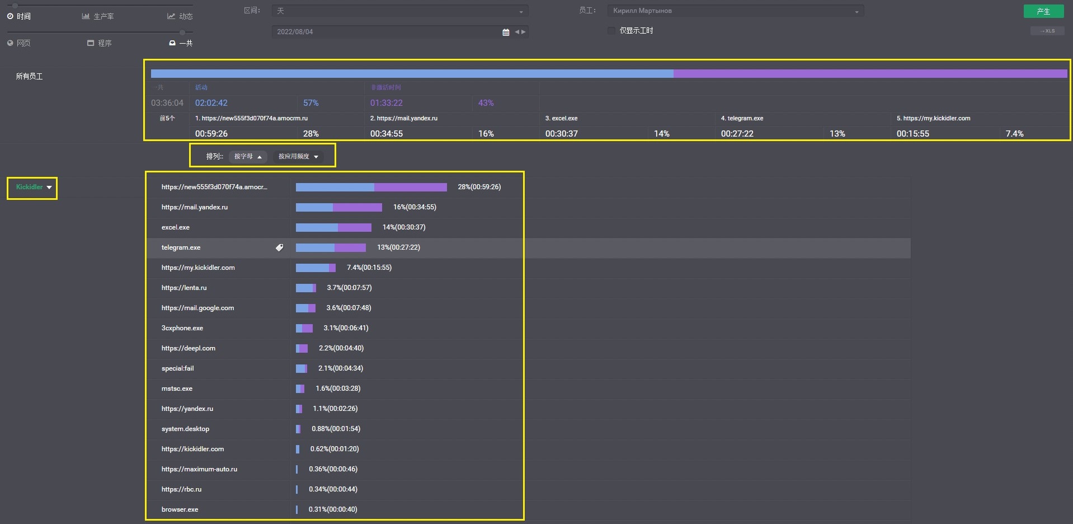Click active time value 02:02:42
The height and width of the screenshot is (524, 1073).
[x=211, y=103]
